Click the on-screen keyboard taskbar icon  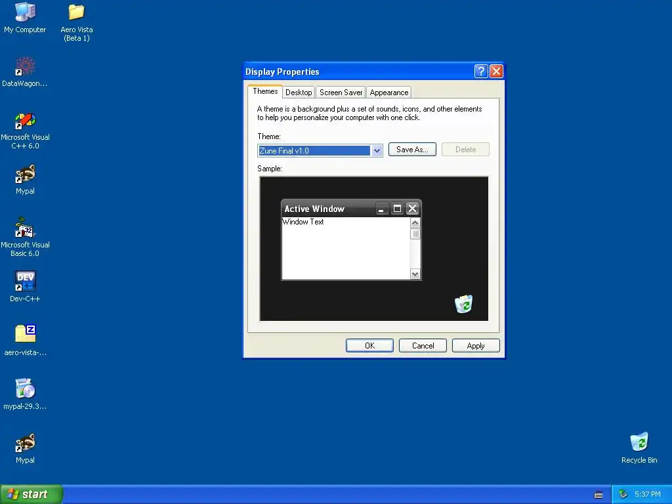(x=598, y=495)
